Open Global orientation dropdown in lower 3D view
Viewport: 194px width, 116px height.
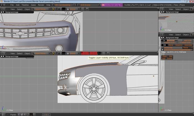coord(75,53)
